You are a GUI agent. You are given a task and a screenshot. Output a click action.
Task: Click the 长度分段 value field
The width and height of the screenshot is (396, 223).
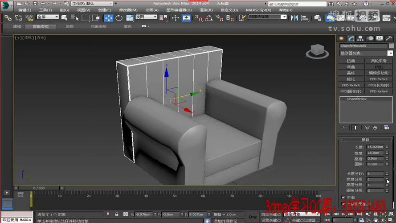(x=375, y=173)
